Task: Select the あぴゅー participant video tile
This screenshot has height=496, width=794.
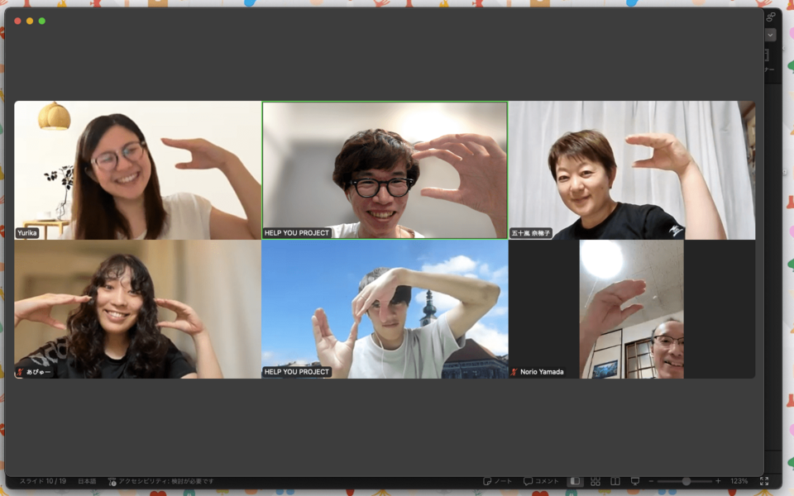Action: 137,309
